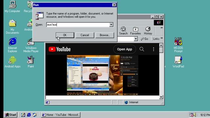Open the Run dialog's Open field dropdown
The height and width of the screenshot is (118, 210).
111,25
